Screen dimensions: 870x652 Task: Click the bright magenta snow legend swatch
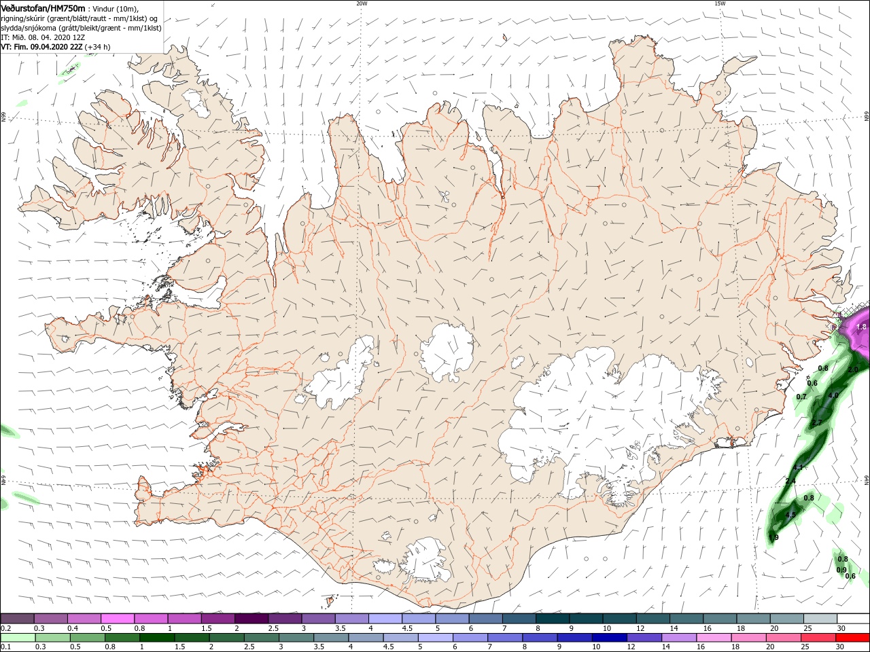click(117, 619)
